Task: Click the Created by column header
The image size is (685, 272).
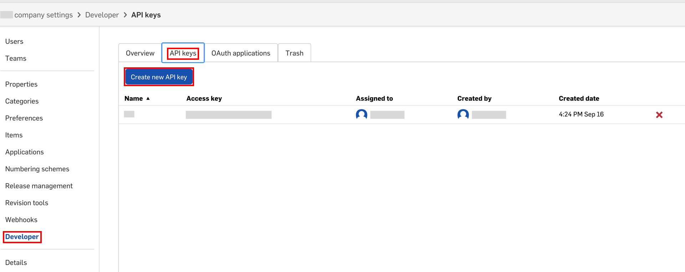Action: [x=474, y=99]
